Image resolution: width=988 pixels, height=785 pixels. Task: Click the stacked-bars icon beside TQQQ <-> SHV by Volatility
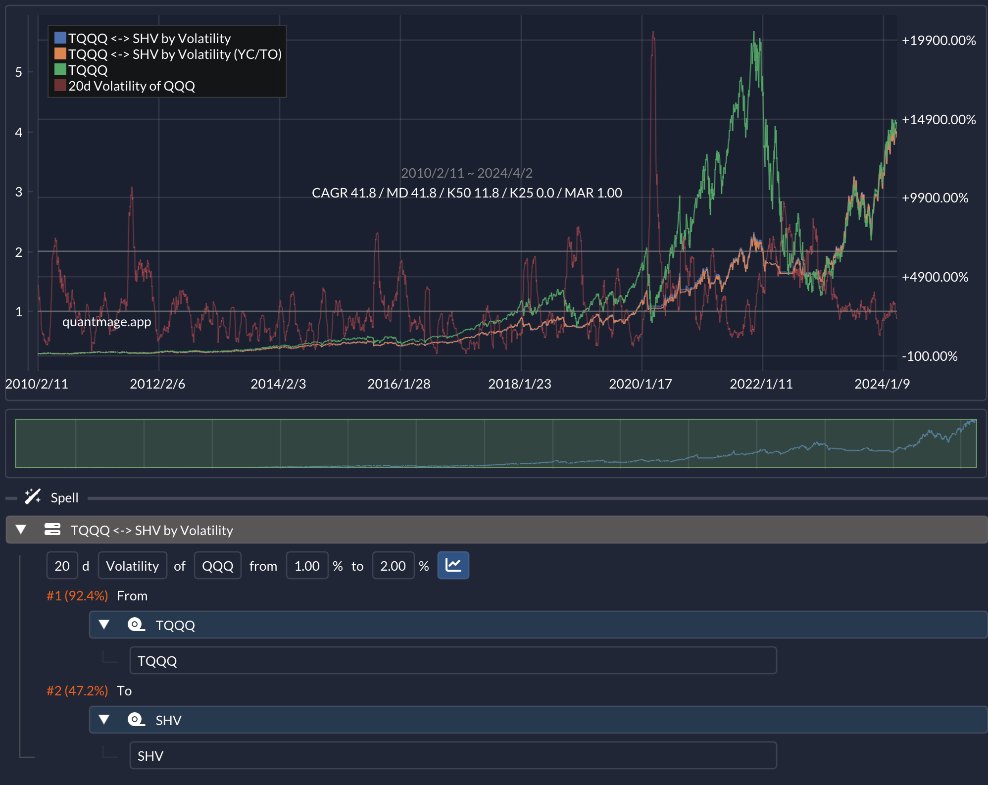point(52,530)
